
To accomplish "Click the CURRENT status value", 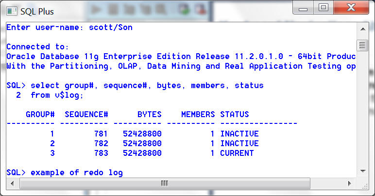I will pyautogui.click(x=237, y=153).
